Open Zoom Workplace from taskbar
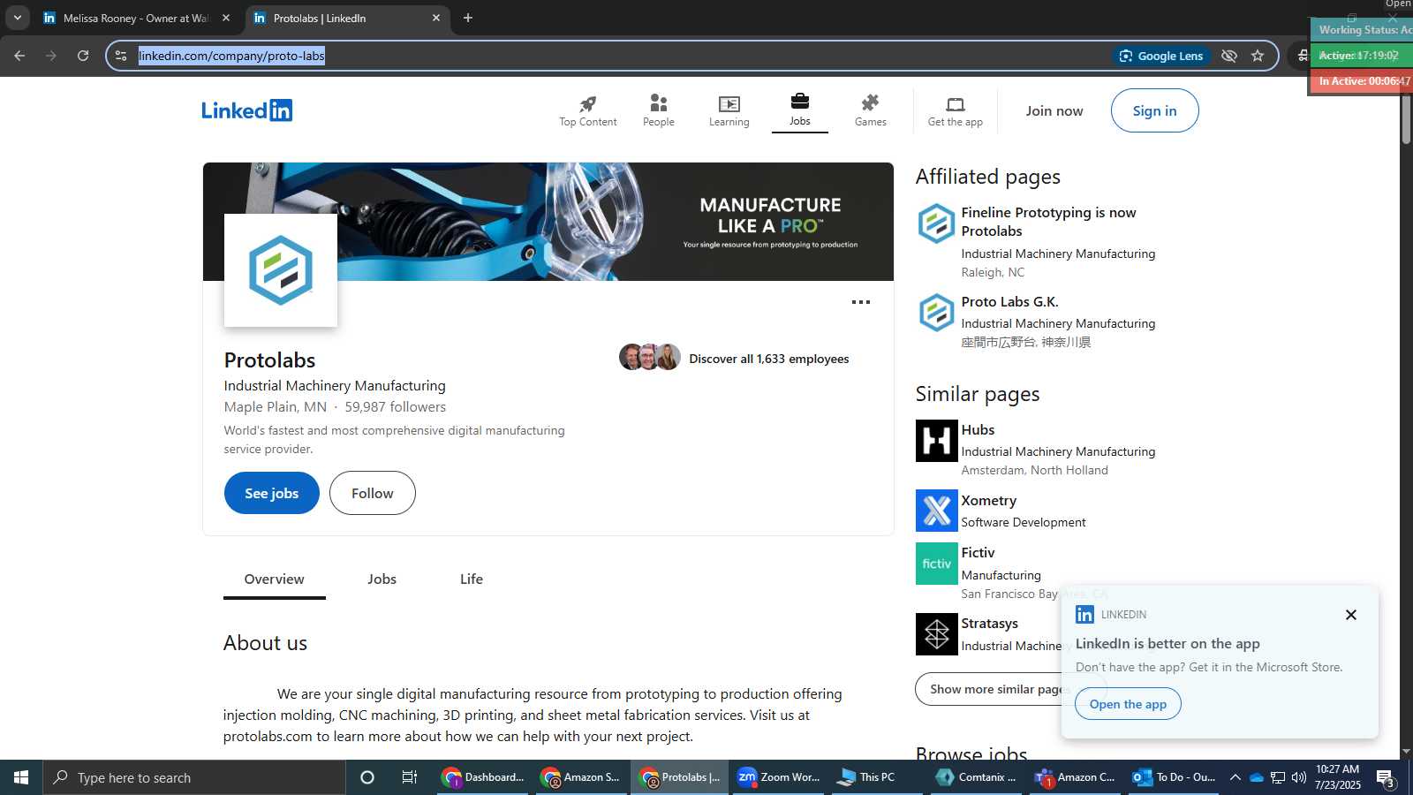The image size is (1413, 795). [780, 777]
